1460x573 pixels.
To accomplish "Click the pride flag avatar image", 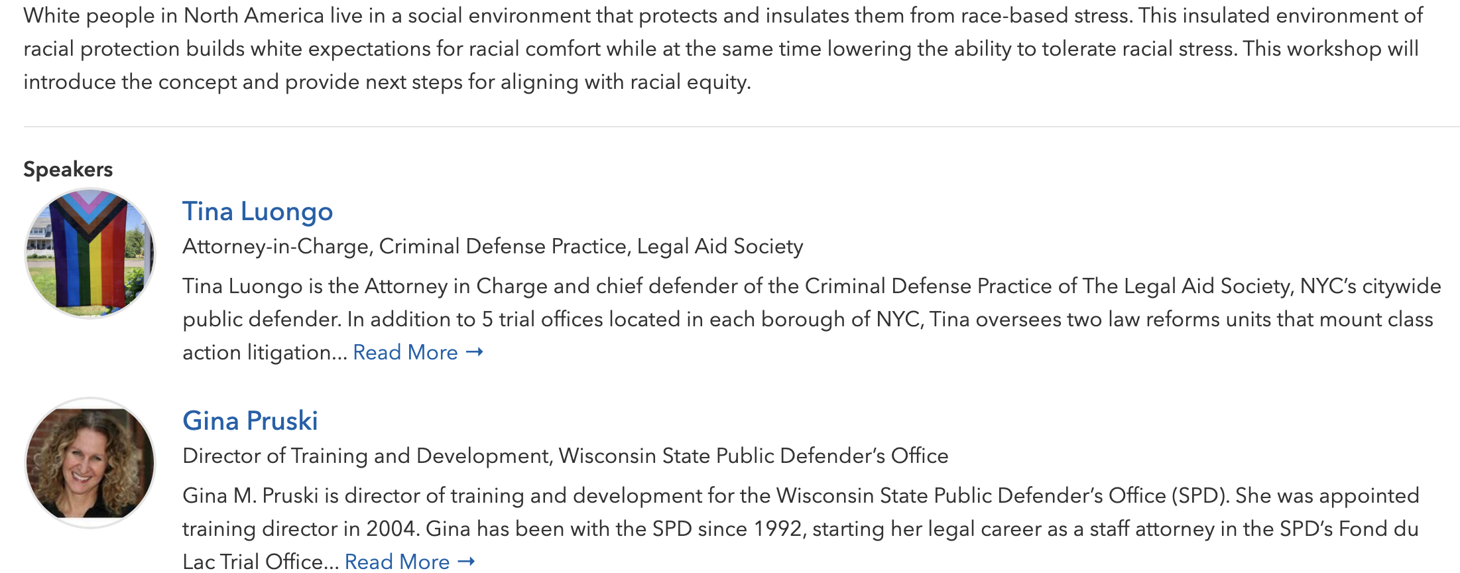I will [90, 253].
